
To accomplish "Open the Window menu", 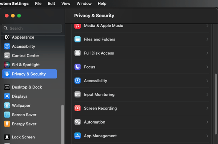I will (x=84, y=3).
